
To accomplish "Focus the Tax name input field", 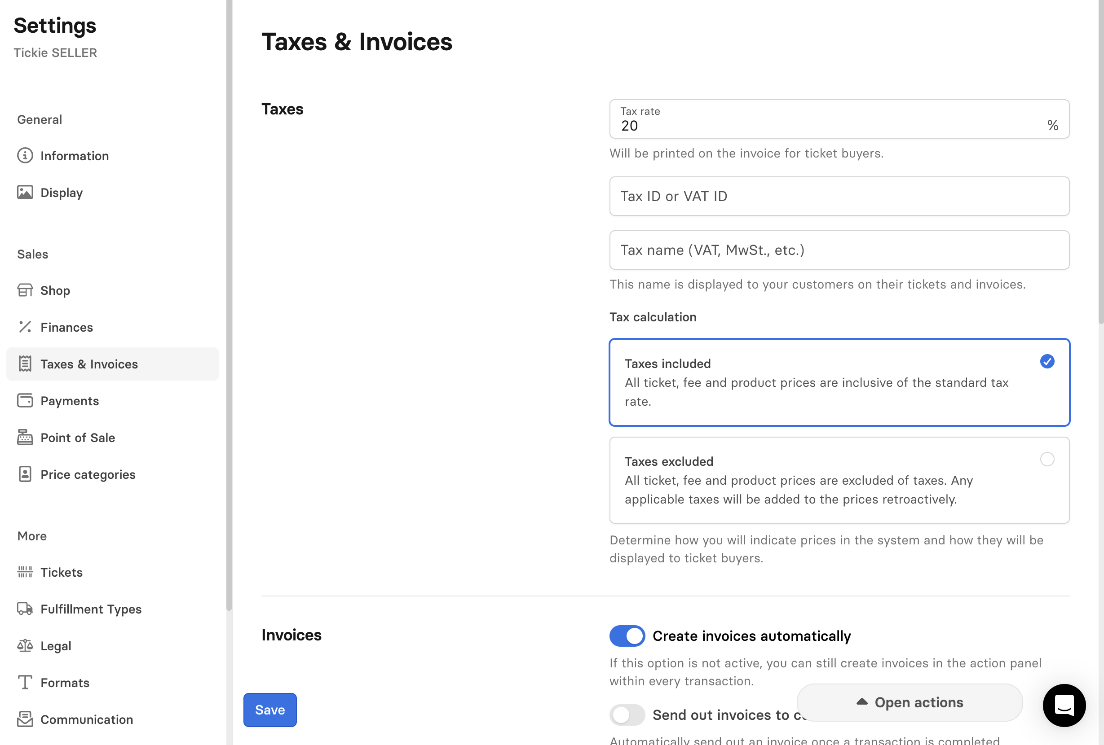I will tap(839, 250).
